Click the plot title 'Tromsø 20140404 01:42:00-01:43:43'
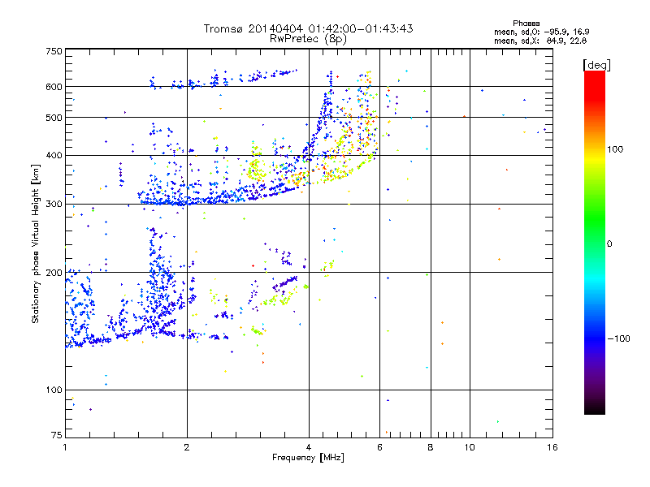Viewport: 650px width, 487px height. pos(308,28)
